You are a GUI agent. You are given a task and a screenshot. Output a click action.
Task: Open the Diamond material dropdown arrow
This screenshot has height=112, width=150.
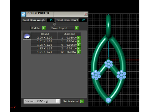pos(58,101)
